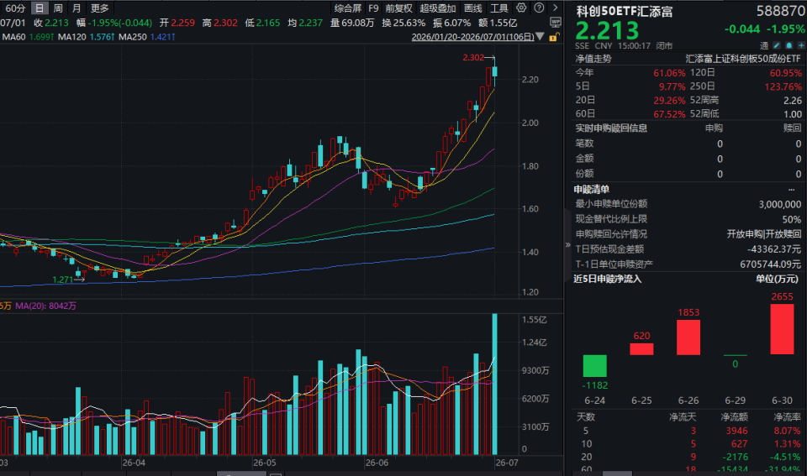Switch to the 60分 period tab
807x476 pixels.
(x=15, y=8)
